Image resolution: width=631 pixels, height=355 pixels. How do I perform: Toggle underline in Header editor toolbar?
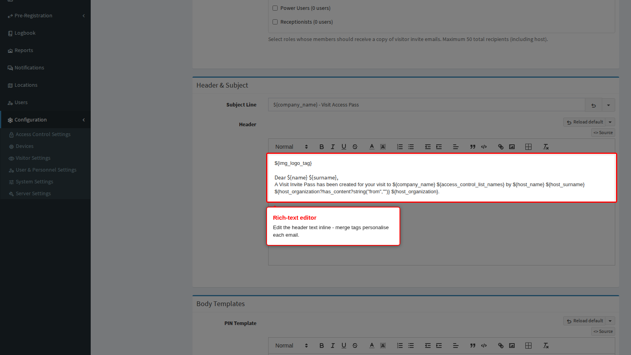coord(344,147)
